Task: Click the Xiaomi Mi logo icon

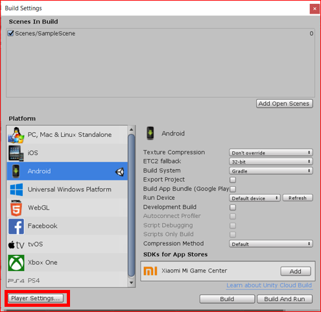Action: [x=150, y=271]
